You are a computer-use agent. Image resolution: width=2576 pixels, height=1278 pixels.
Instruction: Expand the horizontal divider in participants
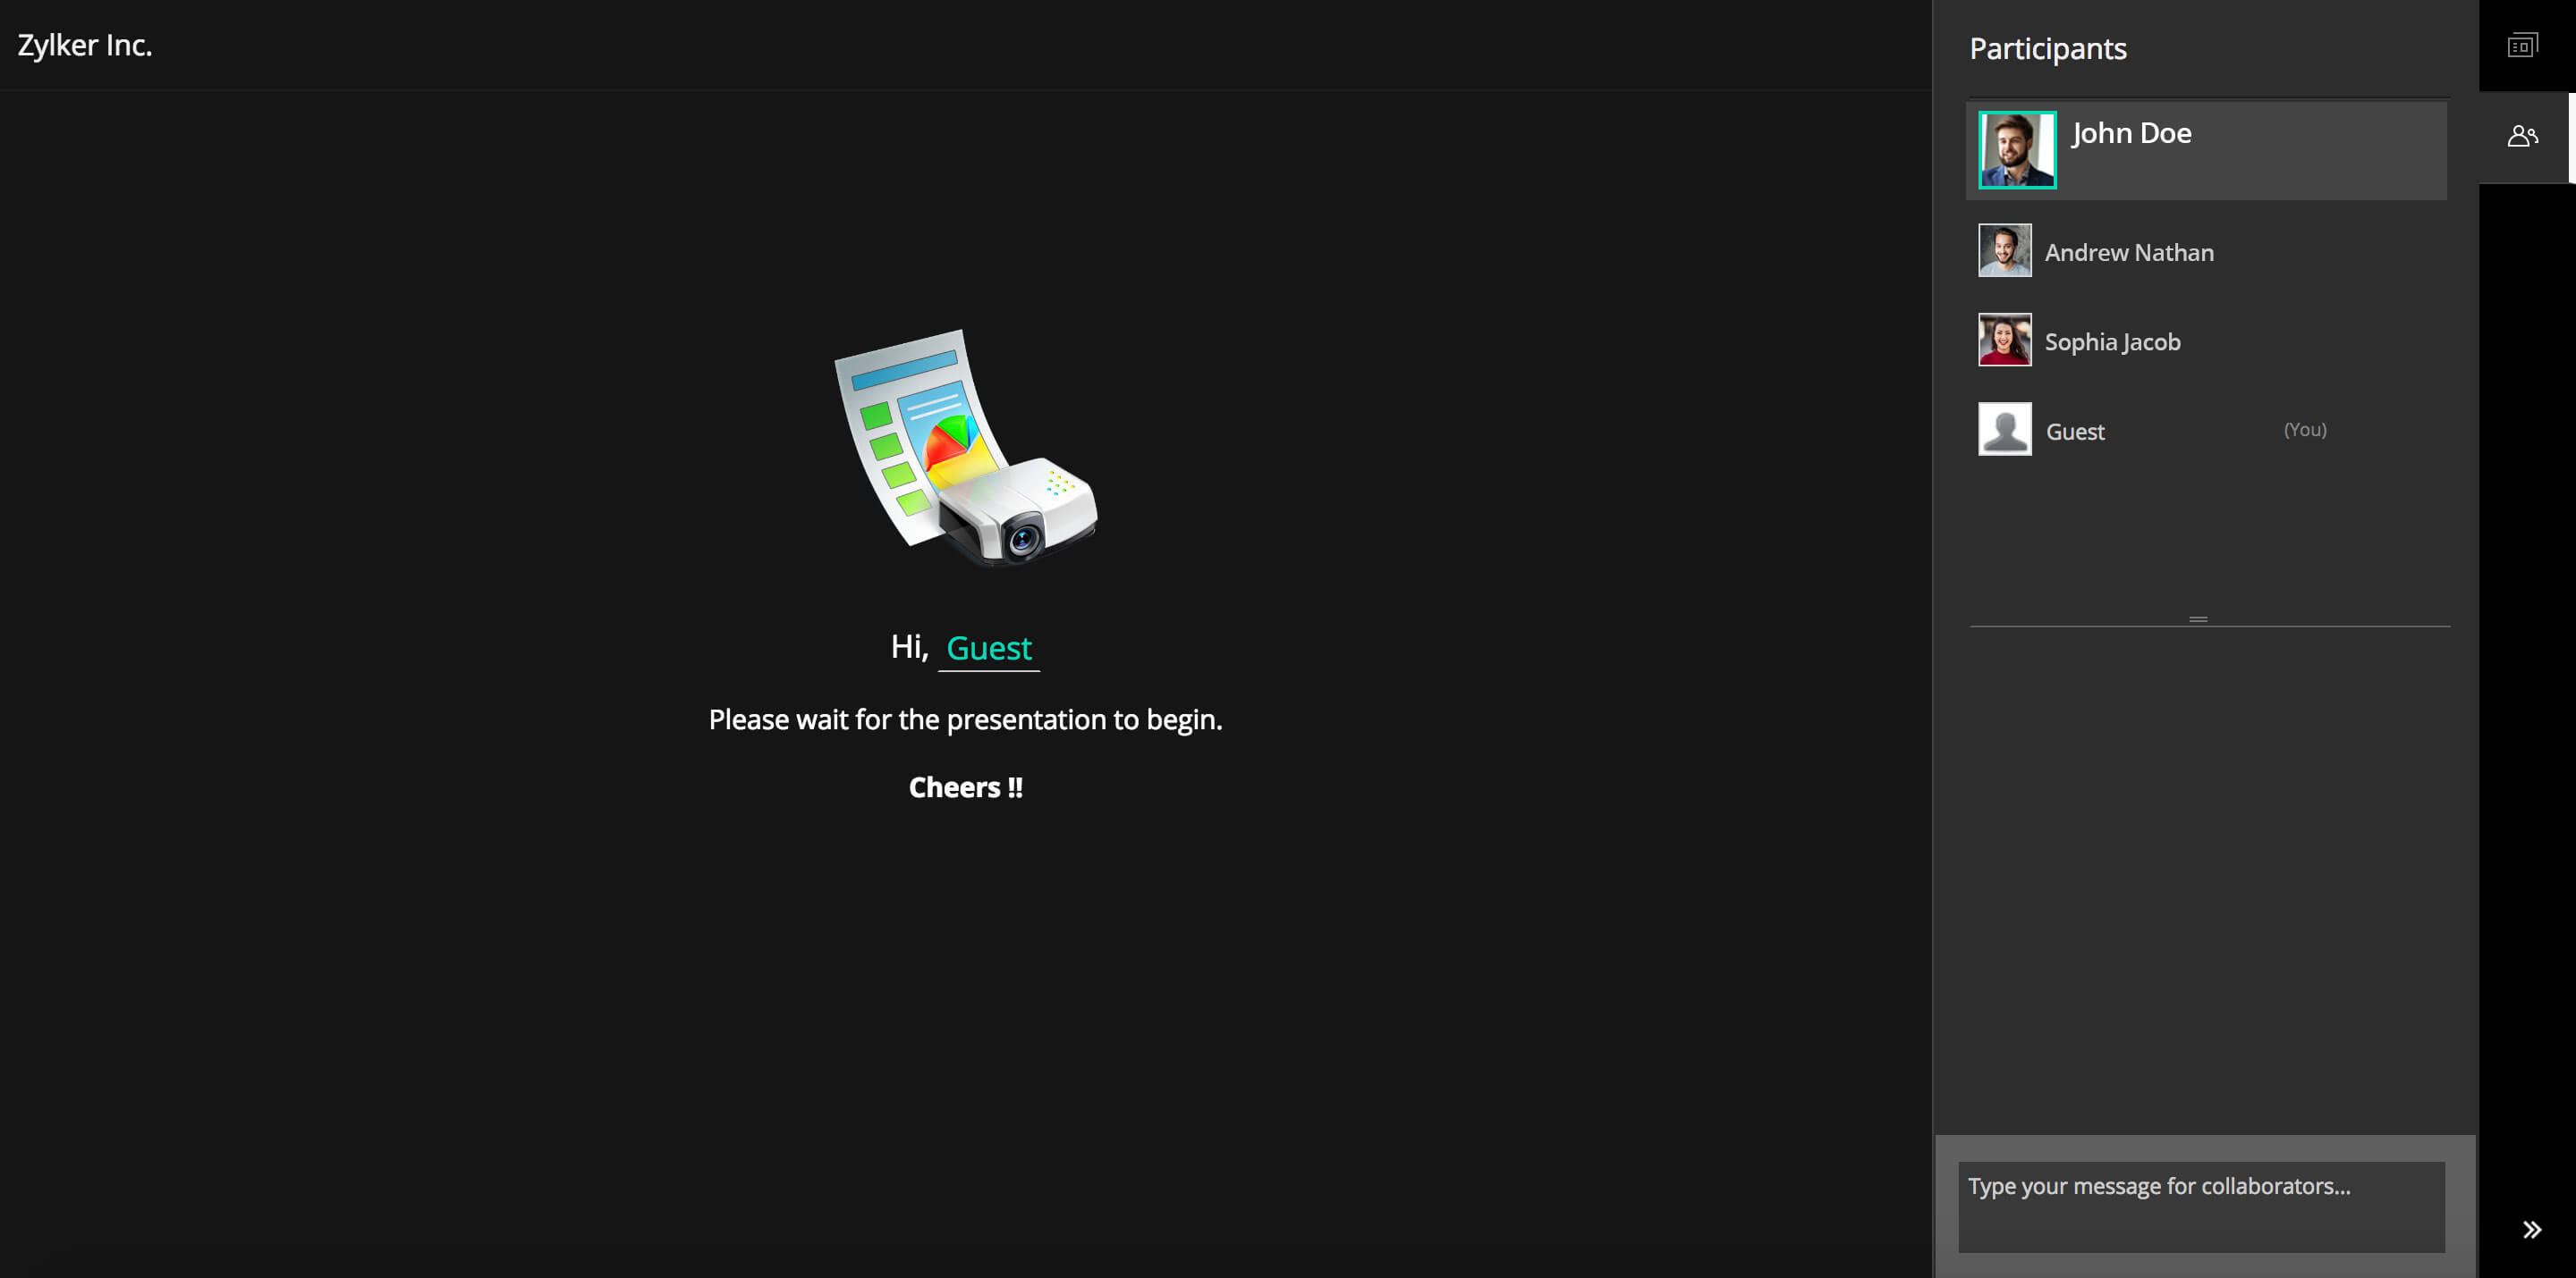(2199, 620)
